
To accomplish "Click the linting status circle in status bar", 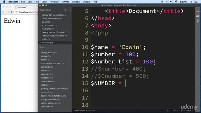I will [182, 110].
